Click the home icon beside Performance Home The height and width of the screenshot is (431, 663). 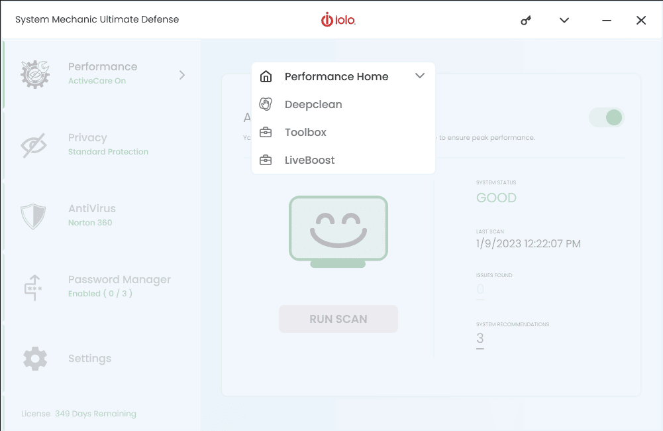tap(266, 77)
